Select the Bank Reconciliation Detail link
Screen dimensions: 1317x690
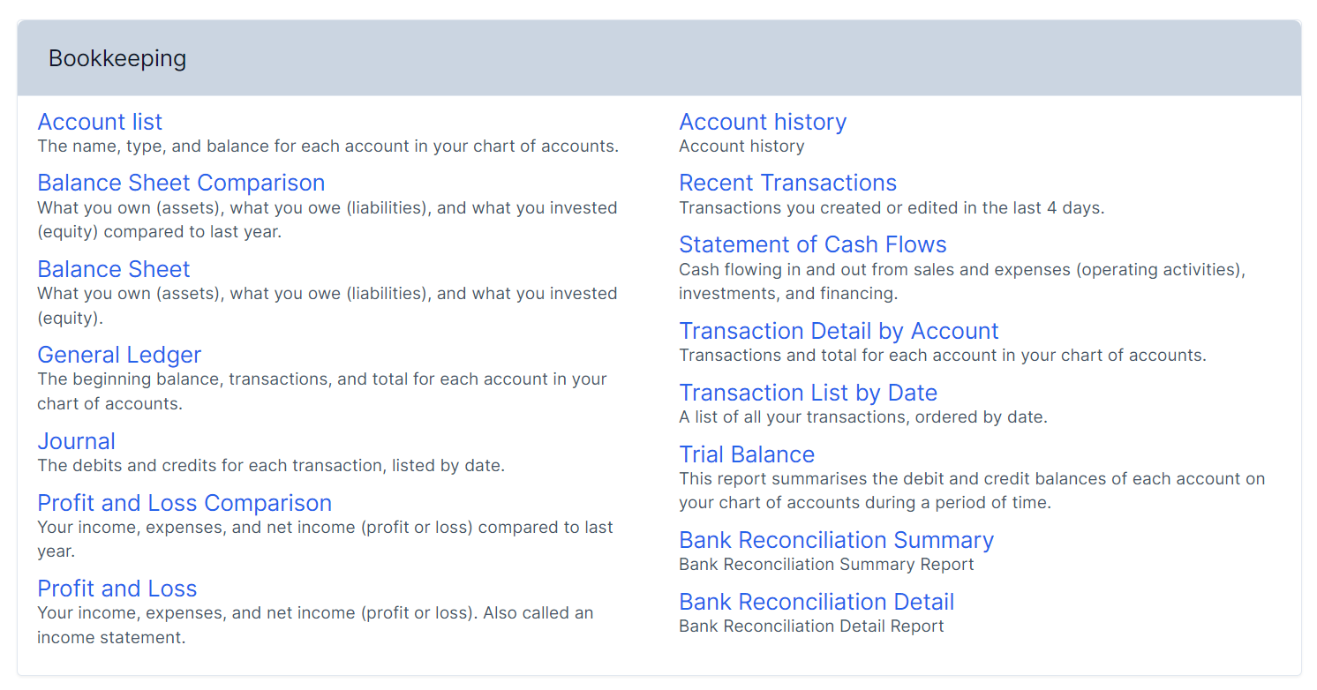(x=817, y=602)
